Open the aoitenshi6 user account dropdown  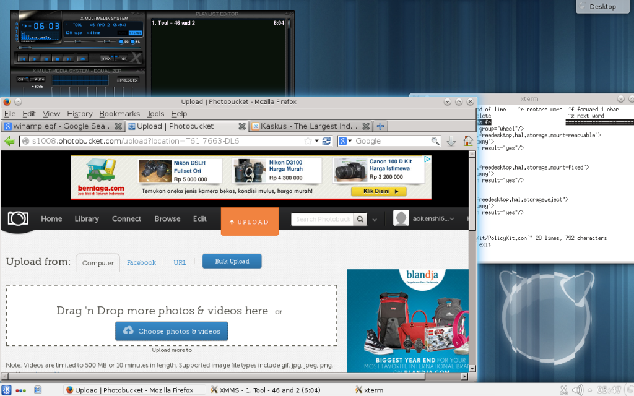[x=433, y=218]
